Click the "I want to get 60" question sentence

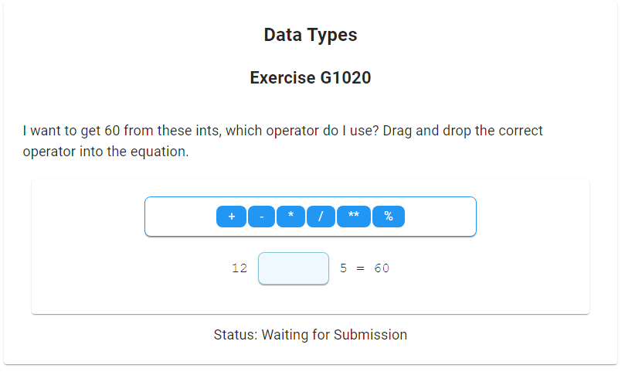pyautogui.click(x=155, y=131)
